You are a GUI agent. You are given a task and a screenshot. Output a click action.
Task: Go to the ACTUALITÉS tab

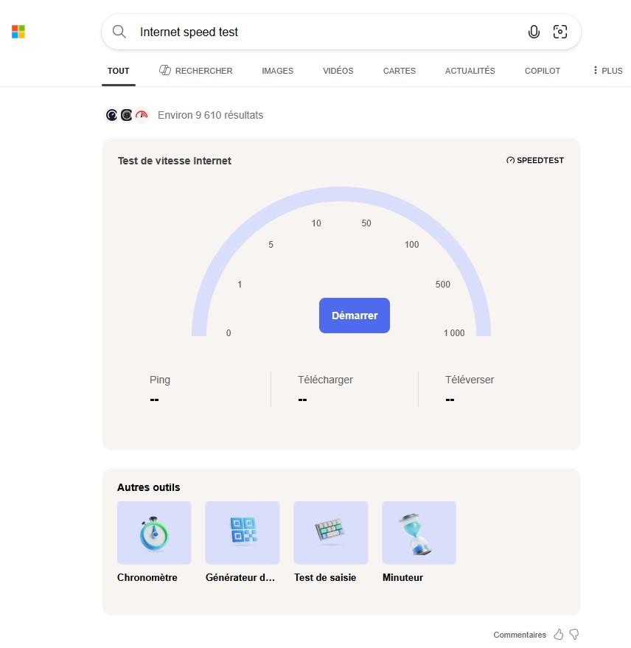470,71
